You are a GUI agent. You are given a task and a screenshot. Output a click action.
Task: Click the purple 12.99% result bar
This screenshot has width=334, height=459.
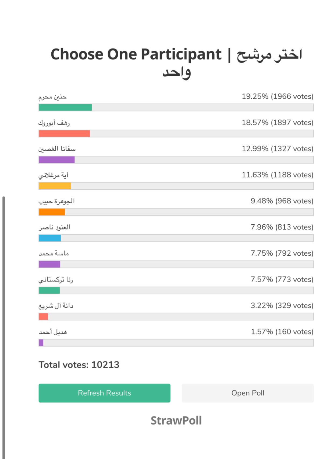[57, 160]
